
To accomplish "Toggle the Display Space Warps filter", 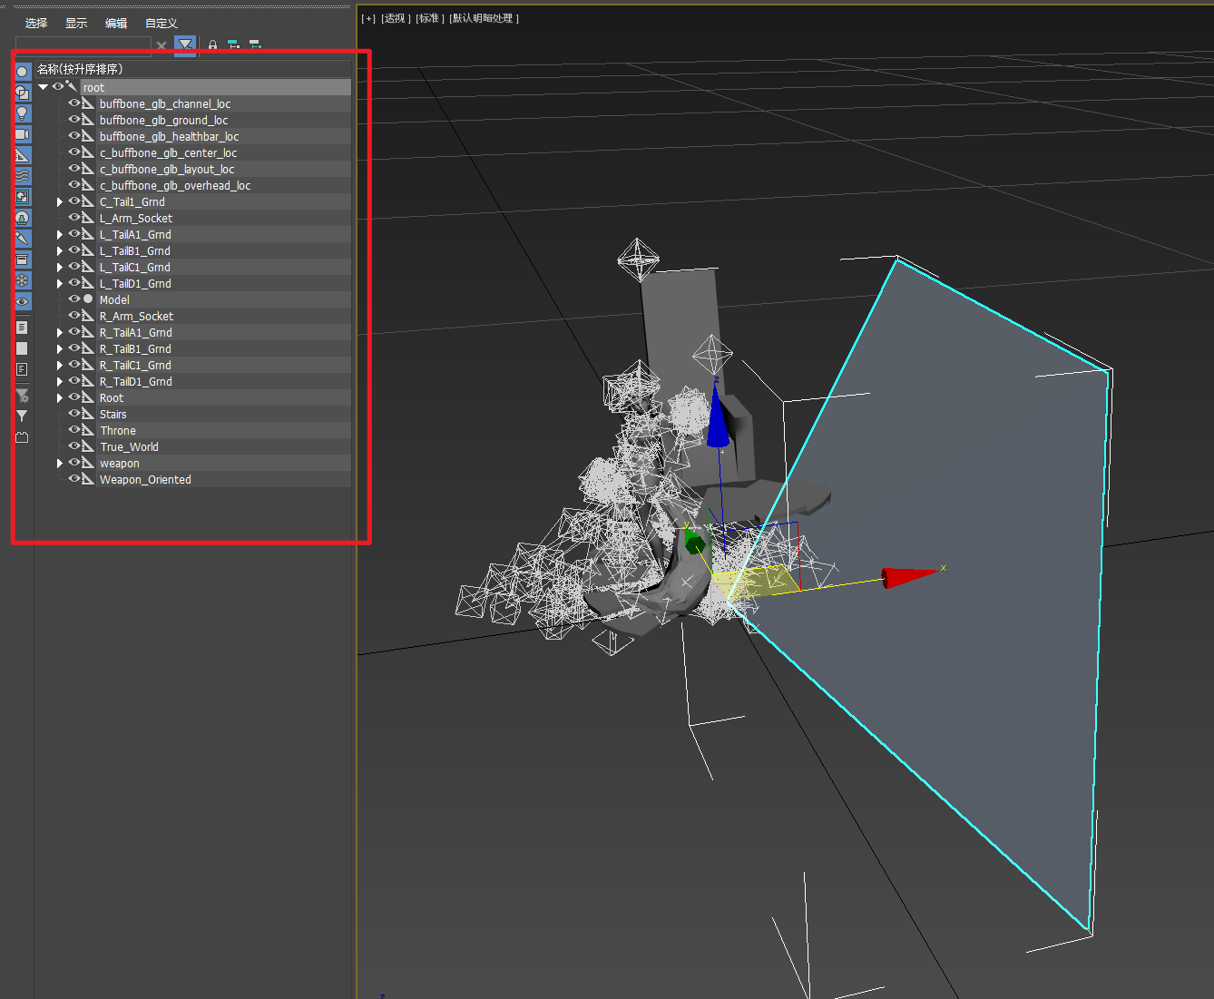I will tap(23, 176).
